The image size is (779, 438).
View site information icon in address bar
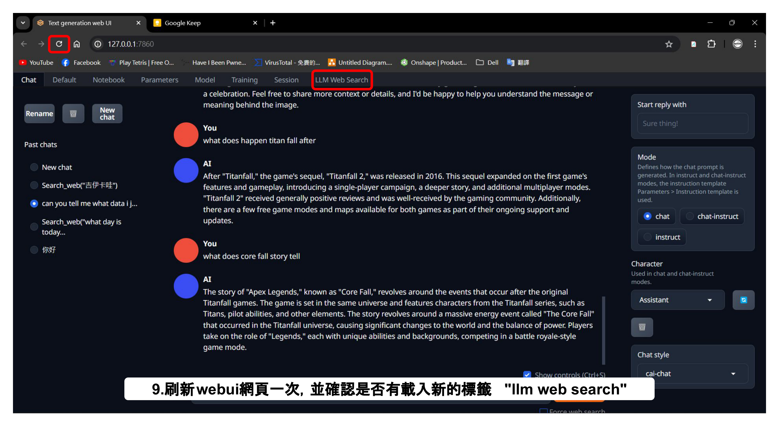click(98, 44)
